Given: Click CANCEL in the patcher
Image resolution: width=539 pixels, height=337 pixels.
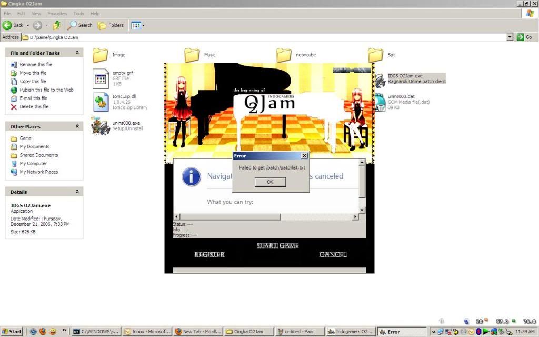Looking at the screenshot, I should (333, 254).
